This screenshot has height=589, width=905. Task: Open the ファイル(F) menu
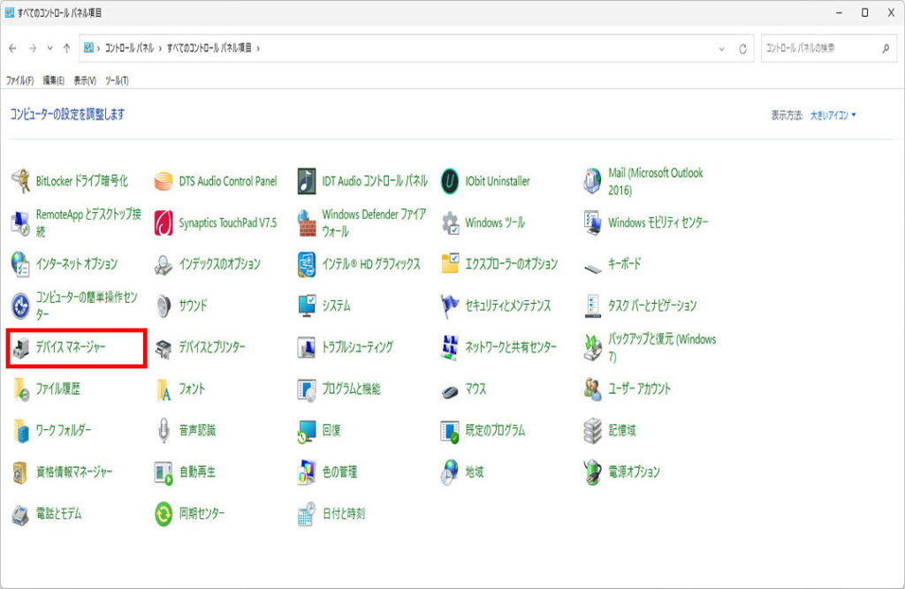(19, 80)
